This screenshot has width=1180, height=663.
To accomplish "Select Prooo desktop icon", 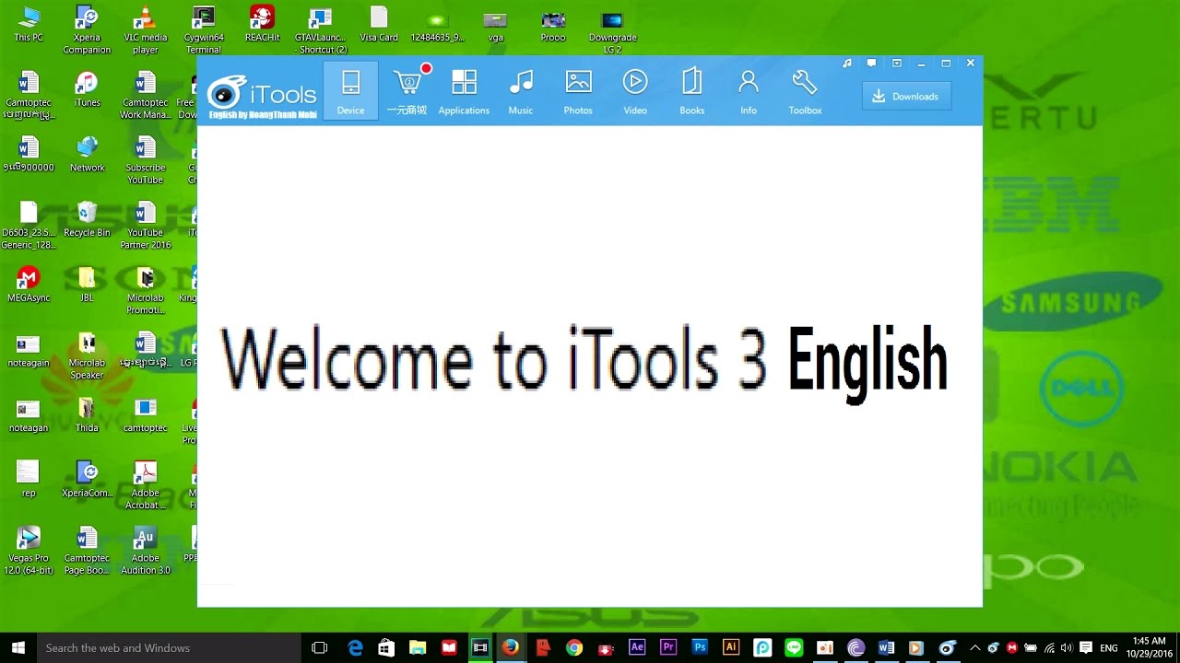I will pyautogui.click(x=553, y=25).
